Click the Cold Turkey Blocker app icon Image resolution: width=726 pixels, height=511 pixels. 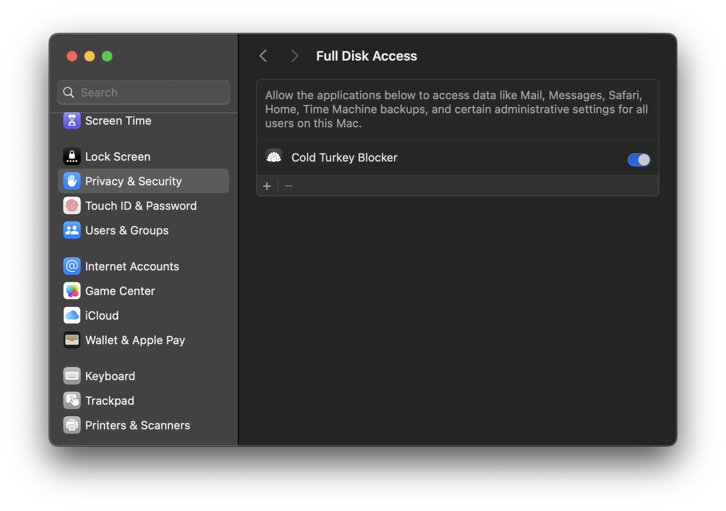(274, 157)
